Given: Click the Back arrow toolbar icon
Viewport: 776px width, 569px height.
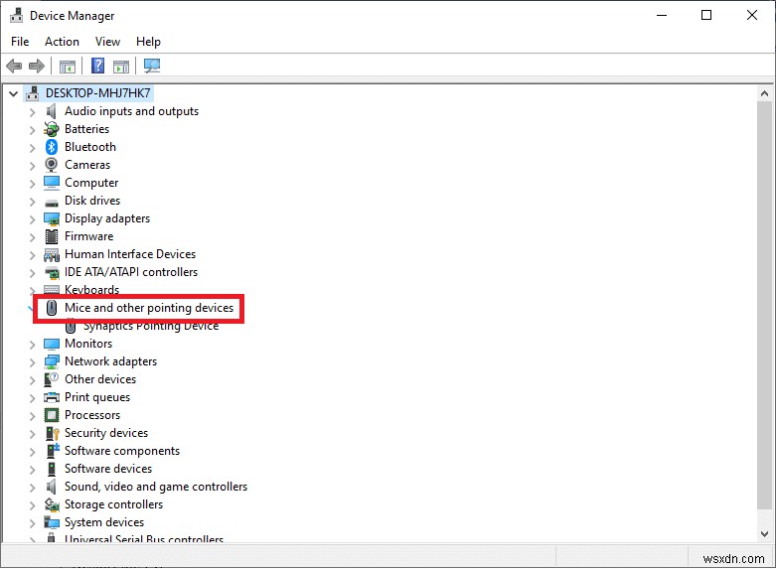Looking at the screenshot, I should pyautogui.click(x=14, y=66).
